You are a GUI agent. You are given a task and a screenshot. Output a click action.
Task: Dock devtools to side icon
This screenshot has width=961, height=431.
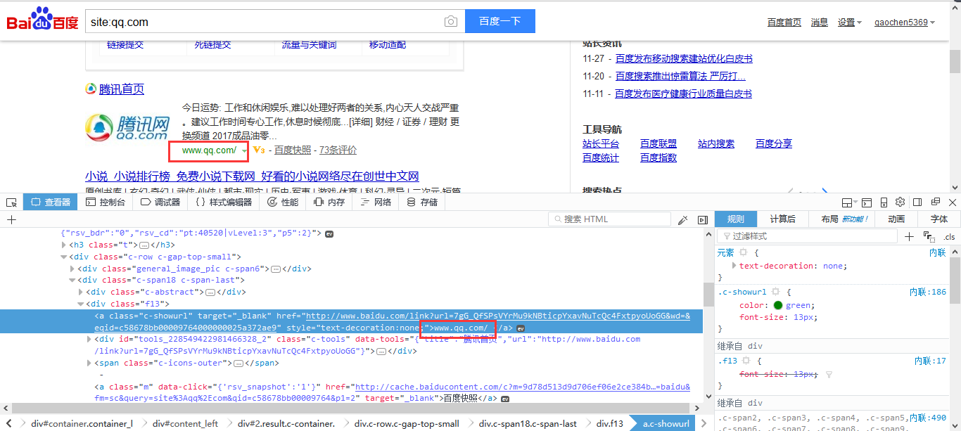point(917,202)
